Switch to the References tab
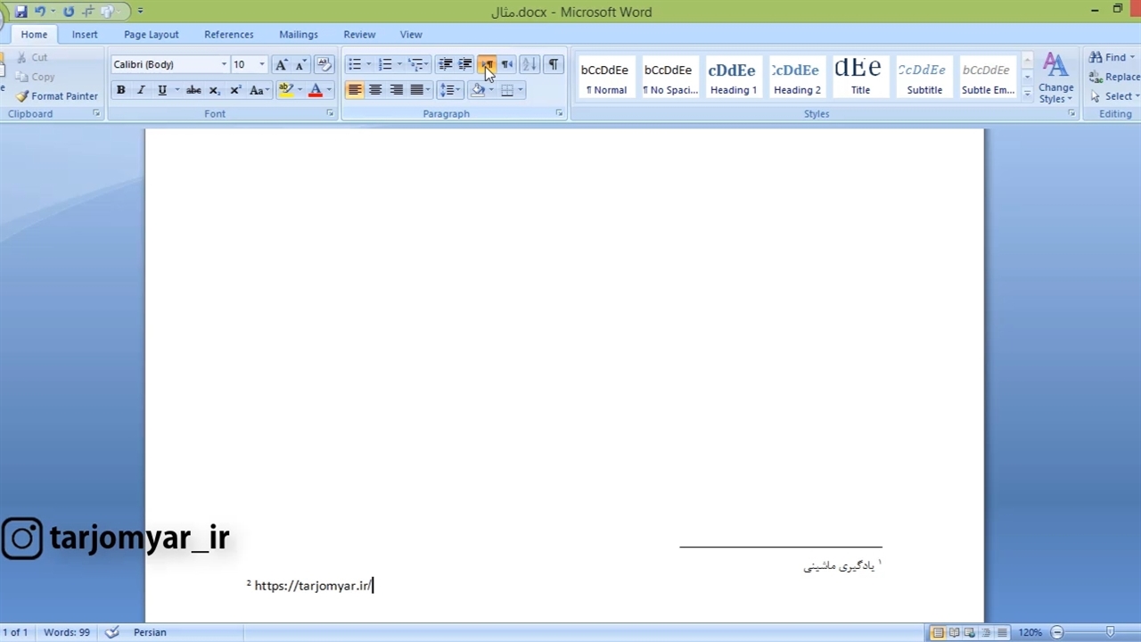 point(228,34)
